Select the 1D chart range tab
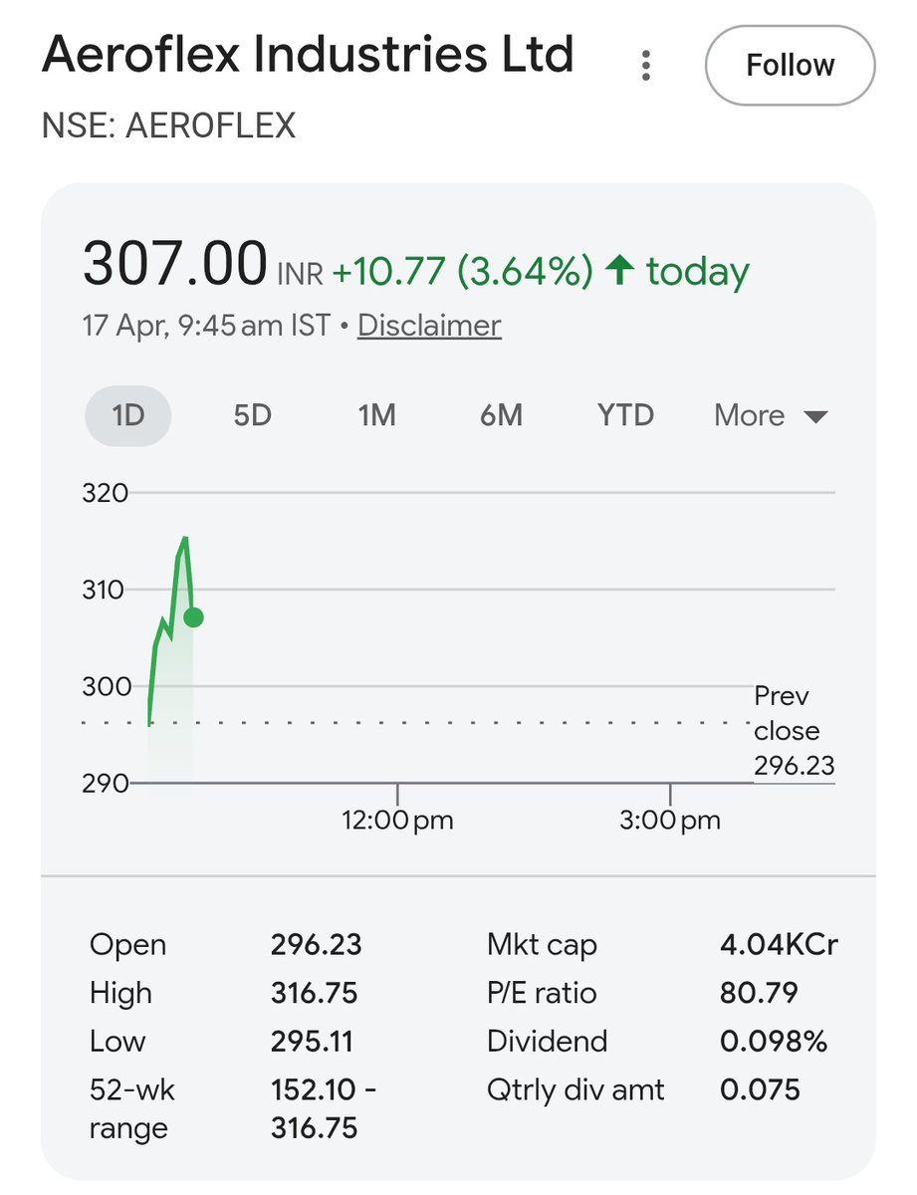This screenshot has width=917, height=1195. pyautogui.click(x=128, y=415)
